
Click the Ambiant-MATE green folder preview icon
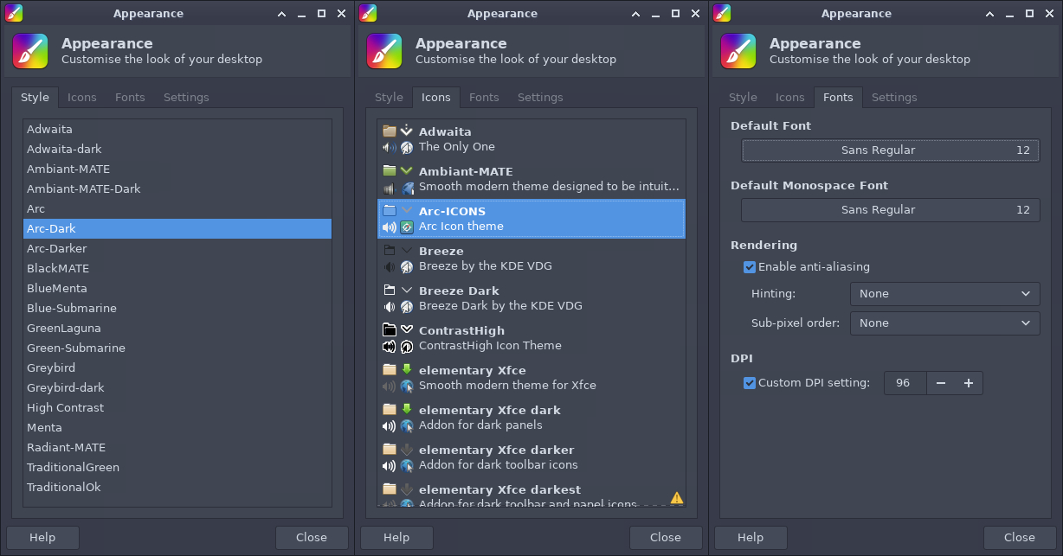pyautogui.click(x=390, y=171)
